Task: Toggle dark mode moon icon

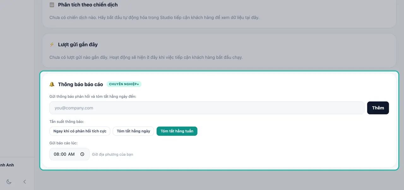Action: (9, 181)
